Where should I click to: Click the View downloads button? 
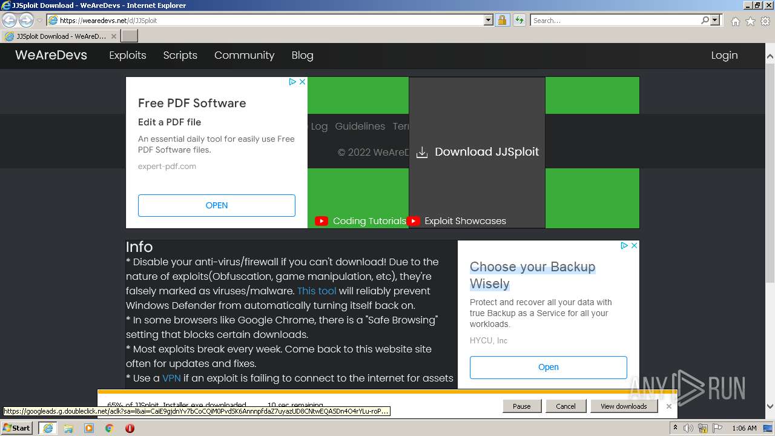[624, 406]
